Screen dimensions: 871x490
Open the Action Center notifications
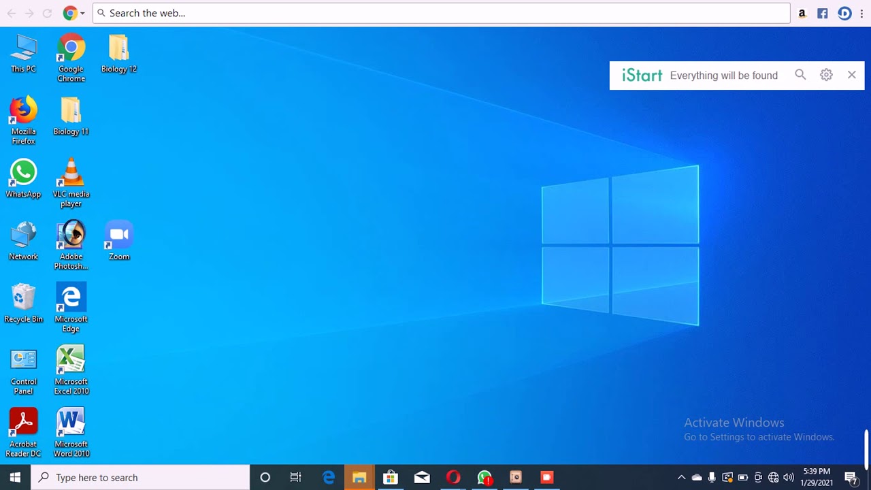(x=851, y=477)
